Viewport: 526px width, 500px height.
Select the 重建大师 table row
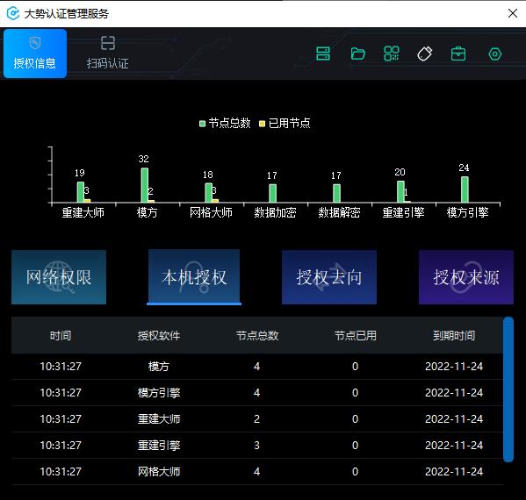point(257,419)
